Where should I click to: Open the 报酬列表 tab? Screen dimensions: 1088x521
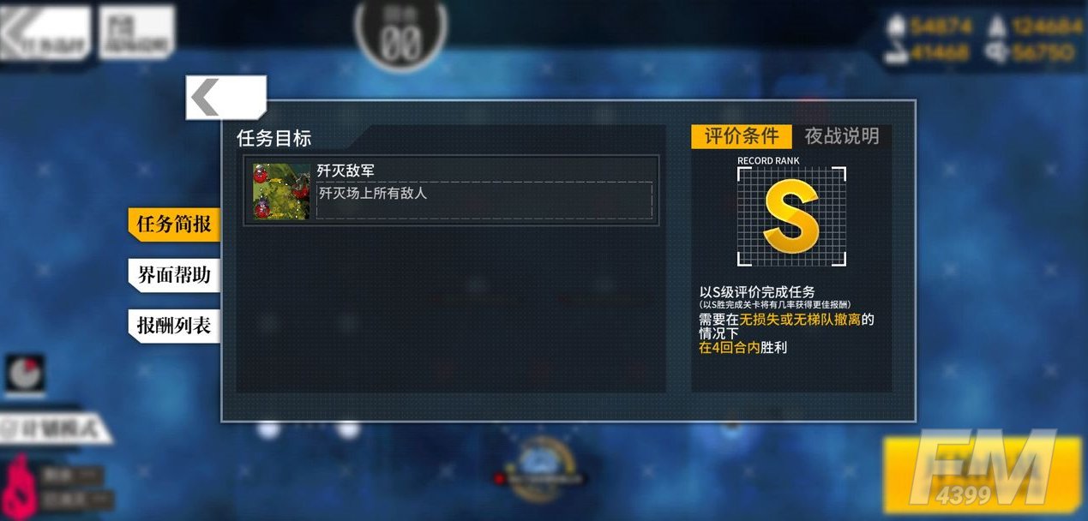pyautogui.click(x=174, y=326)
